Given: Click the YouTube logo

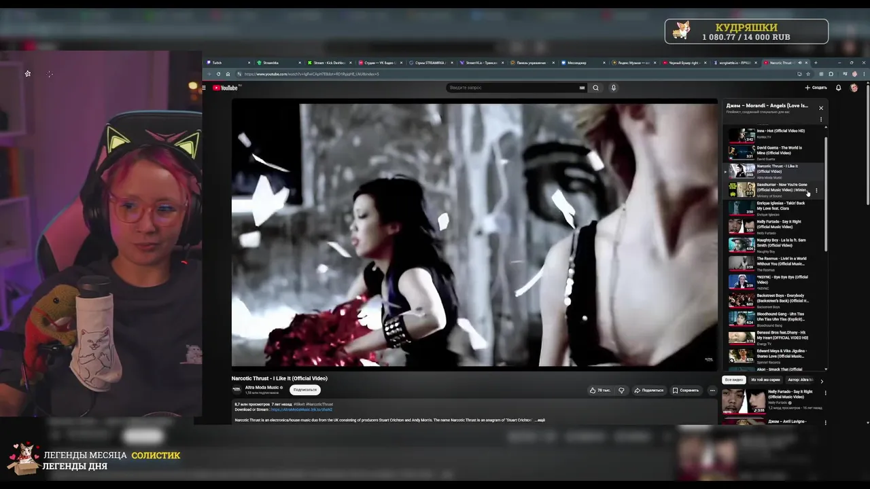Looking at the screenshot, I should click(x=225, y=88).
